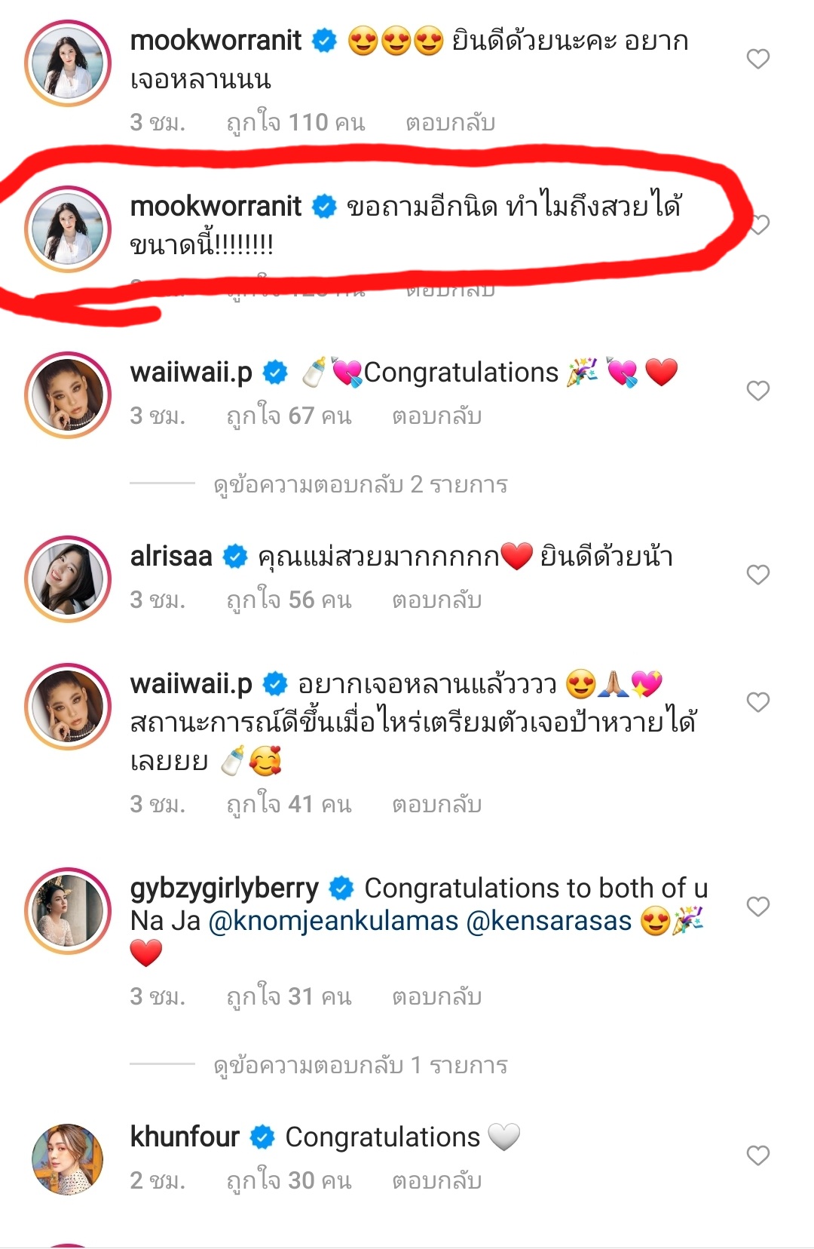The width and height of the screenshot is (814, 1249).
Task: Tap the heart beside gybzygirlyberry's comment
Action: tap(757, 907)
